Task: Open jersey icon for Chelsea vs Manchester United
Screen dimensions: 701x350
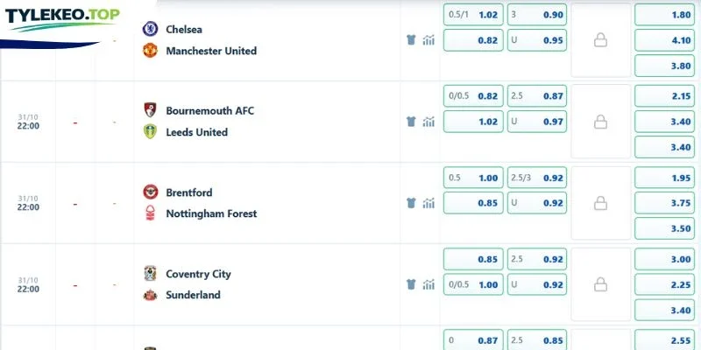Action: tap(411, 40)
